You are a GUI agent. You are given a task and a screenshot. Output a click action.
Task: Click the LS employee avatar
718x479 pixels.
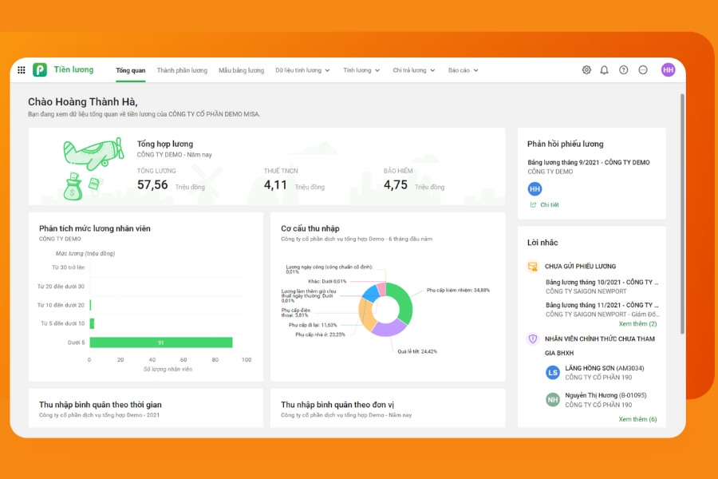tap(553, 373)
